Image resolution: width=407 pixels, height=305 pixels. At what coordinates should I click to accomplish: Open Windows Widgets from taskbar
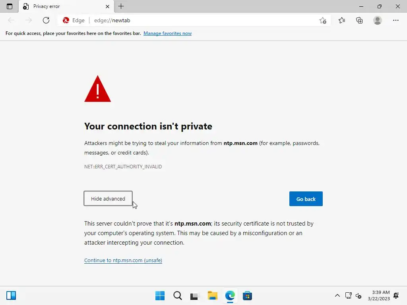click(x=11, y=295)
